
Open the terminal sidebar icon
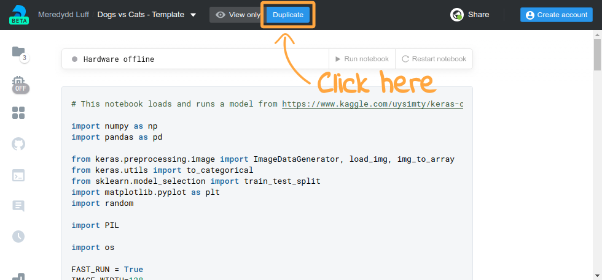point(18,175)
